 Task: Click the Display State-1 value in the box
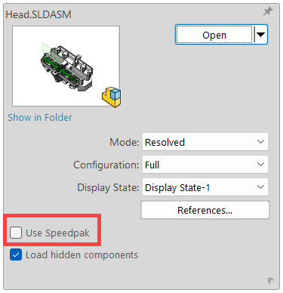click(x=177, y=188)
